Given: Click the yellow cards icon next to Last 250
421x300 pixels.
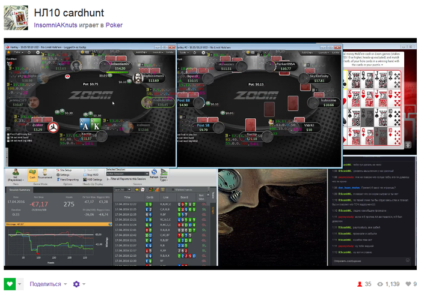Looking at the screenshot, I should coord(137,190).
